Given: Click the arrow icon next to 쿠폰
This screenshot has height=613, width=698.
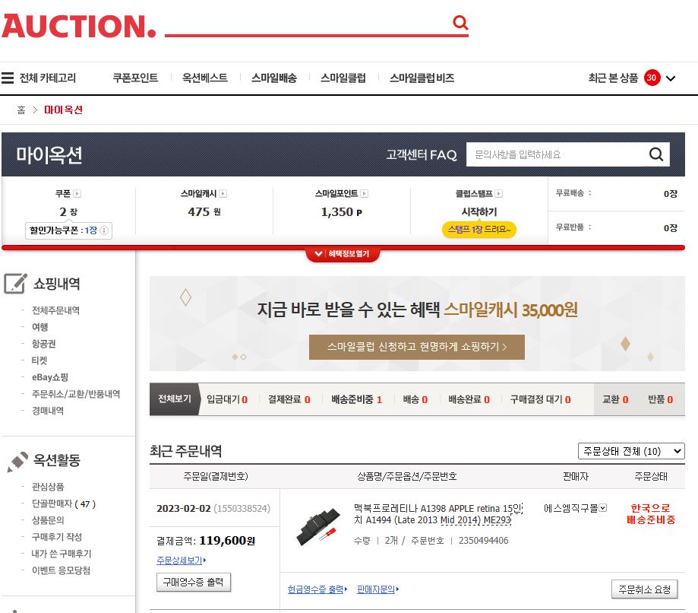Looking at the screenshot, I should point(77,194).
